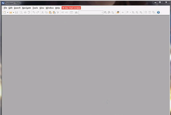Open the Navigate menu
This screenshot has width=171, height=115.
[x=27, y=8]
